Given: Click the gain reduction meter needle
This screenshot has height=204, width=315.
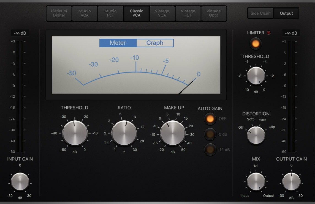Looking at the screenshot, I should pos(186,87).
